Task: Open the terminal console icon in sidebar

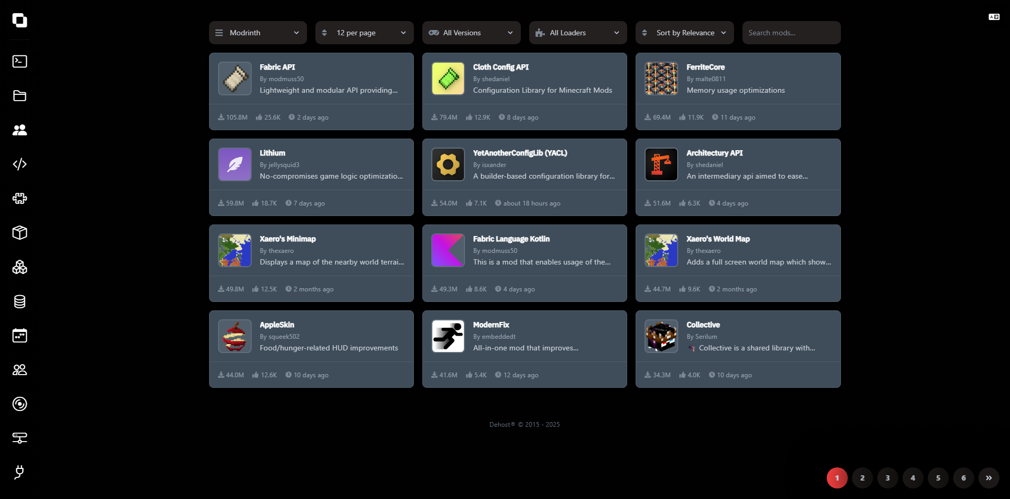Action: pyautogui.click(x=19, y=62)
